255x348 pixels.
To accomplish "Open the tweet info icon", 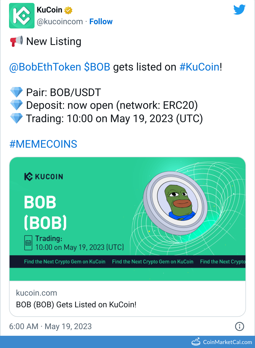I will (x=239, y=326).
